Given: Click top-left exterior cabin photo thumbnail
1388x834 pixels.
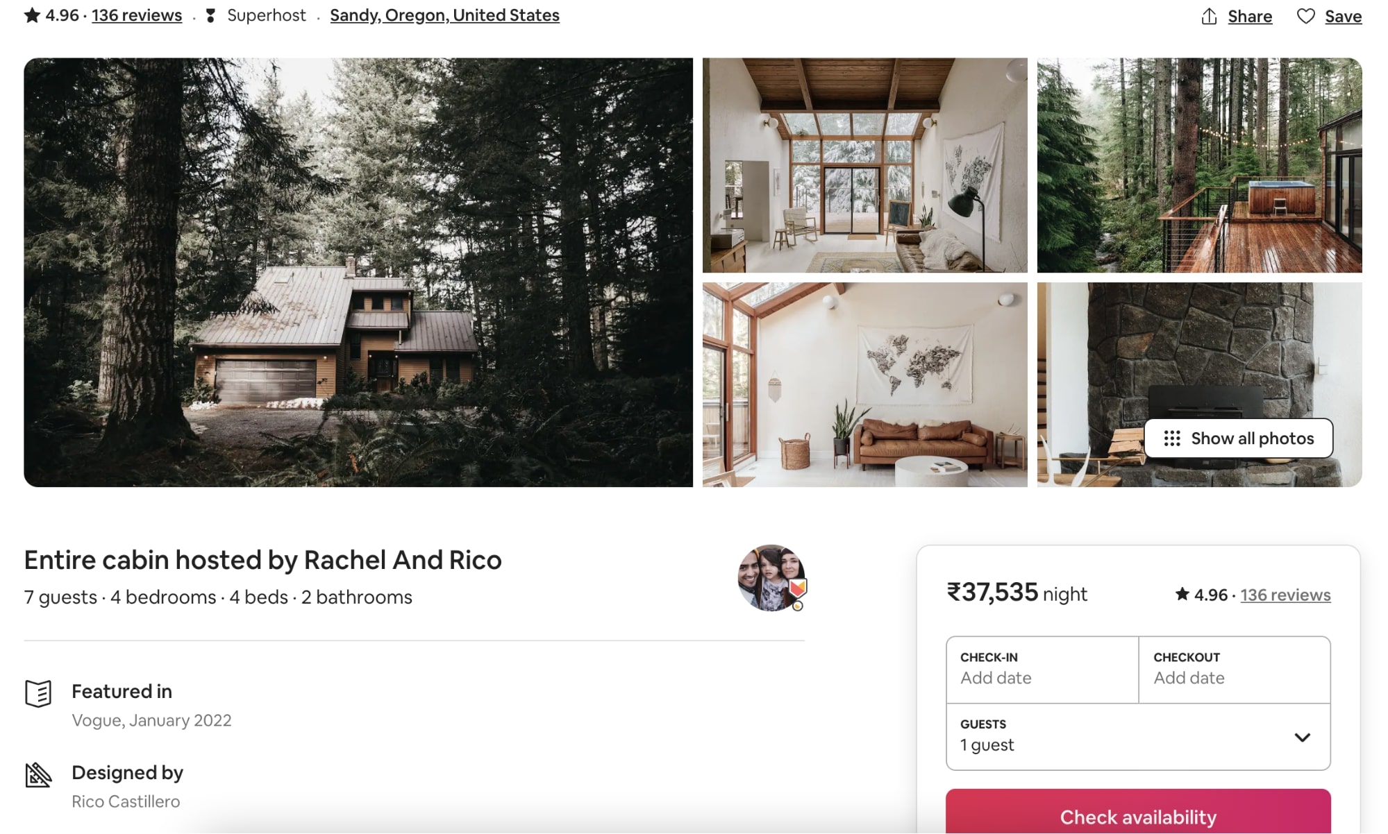Looking at the screenshot, I should 358,273.
